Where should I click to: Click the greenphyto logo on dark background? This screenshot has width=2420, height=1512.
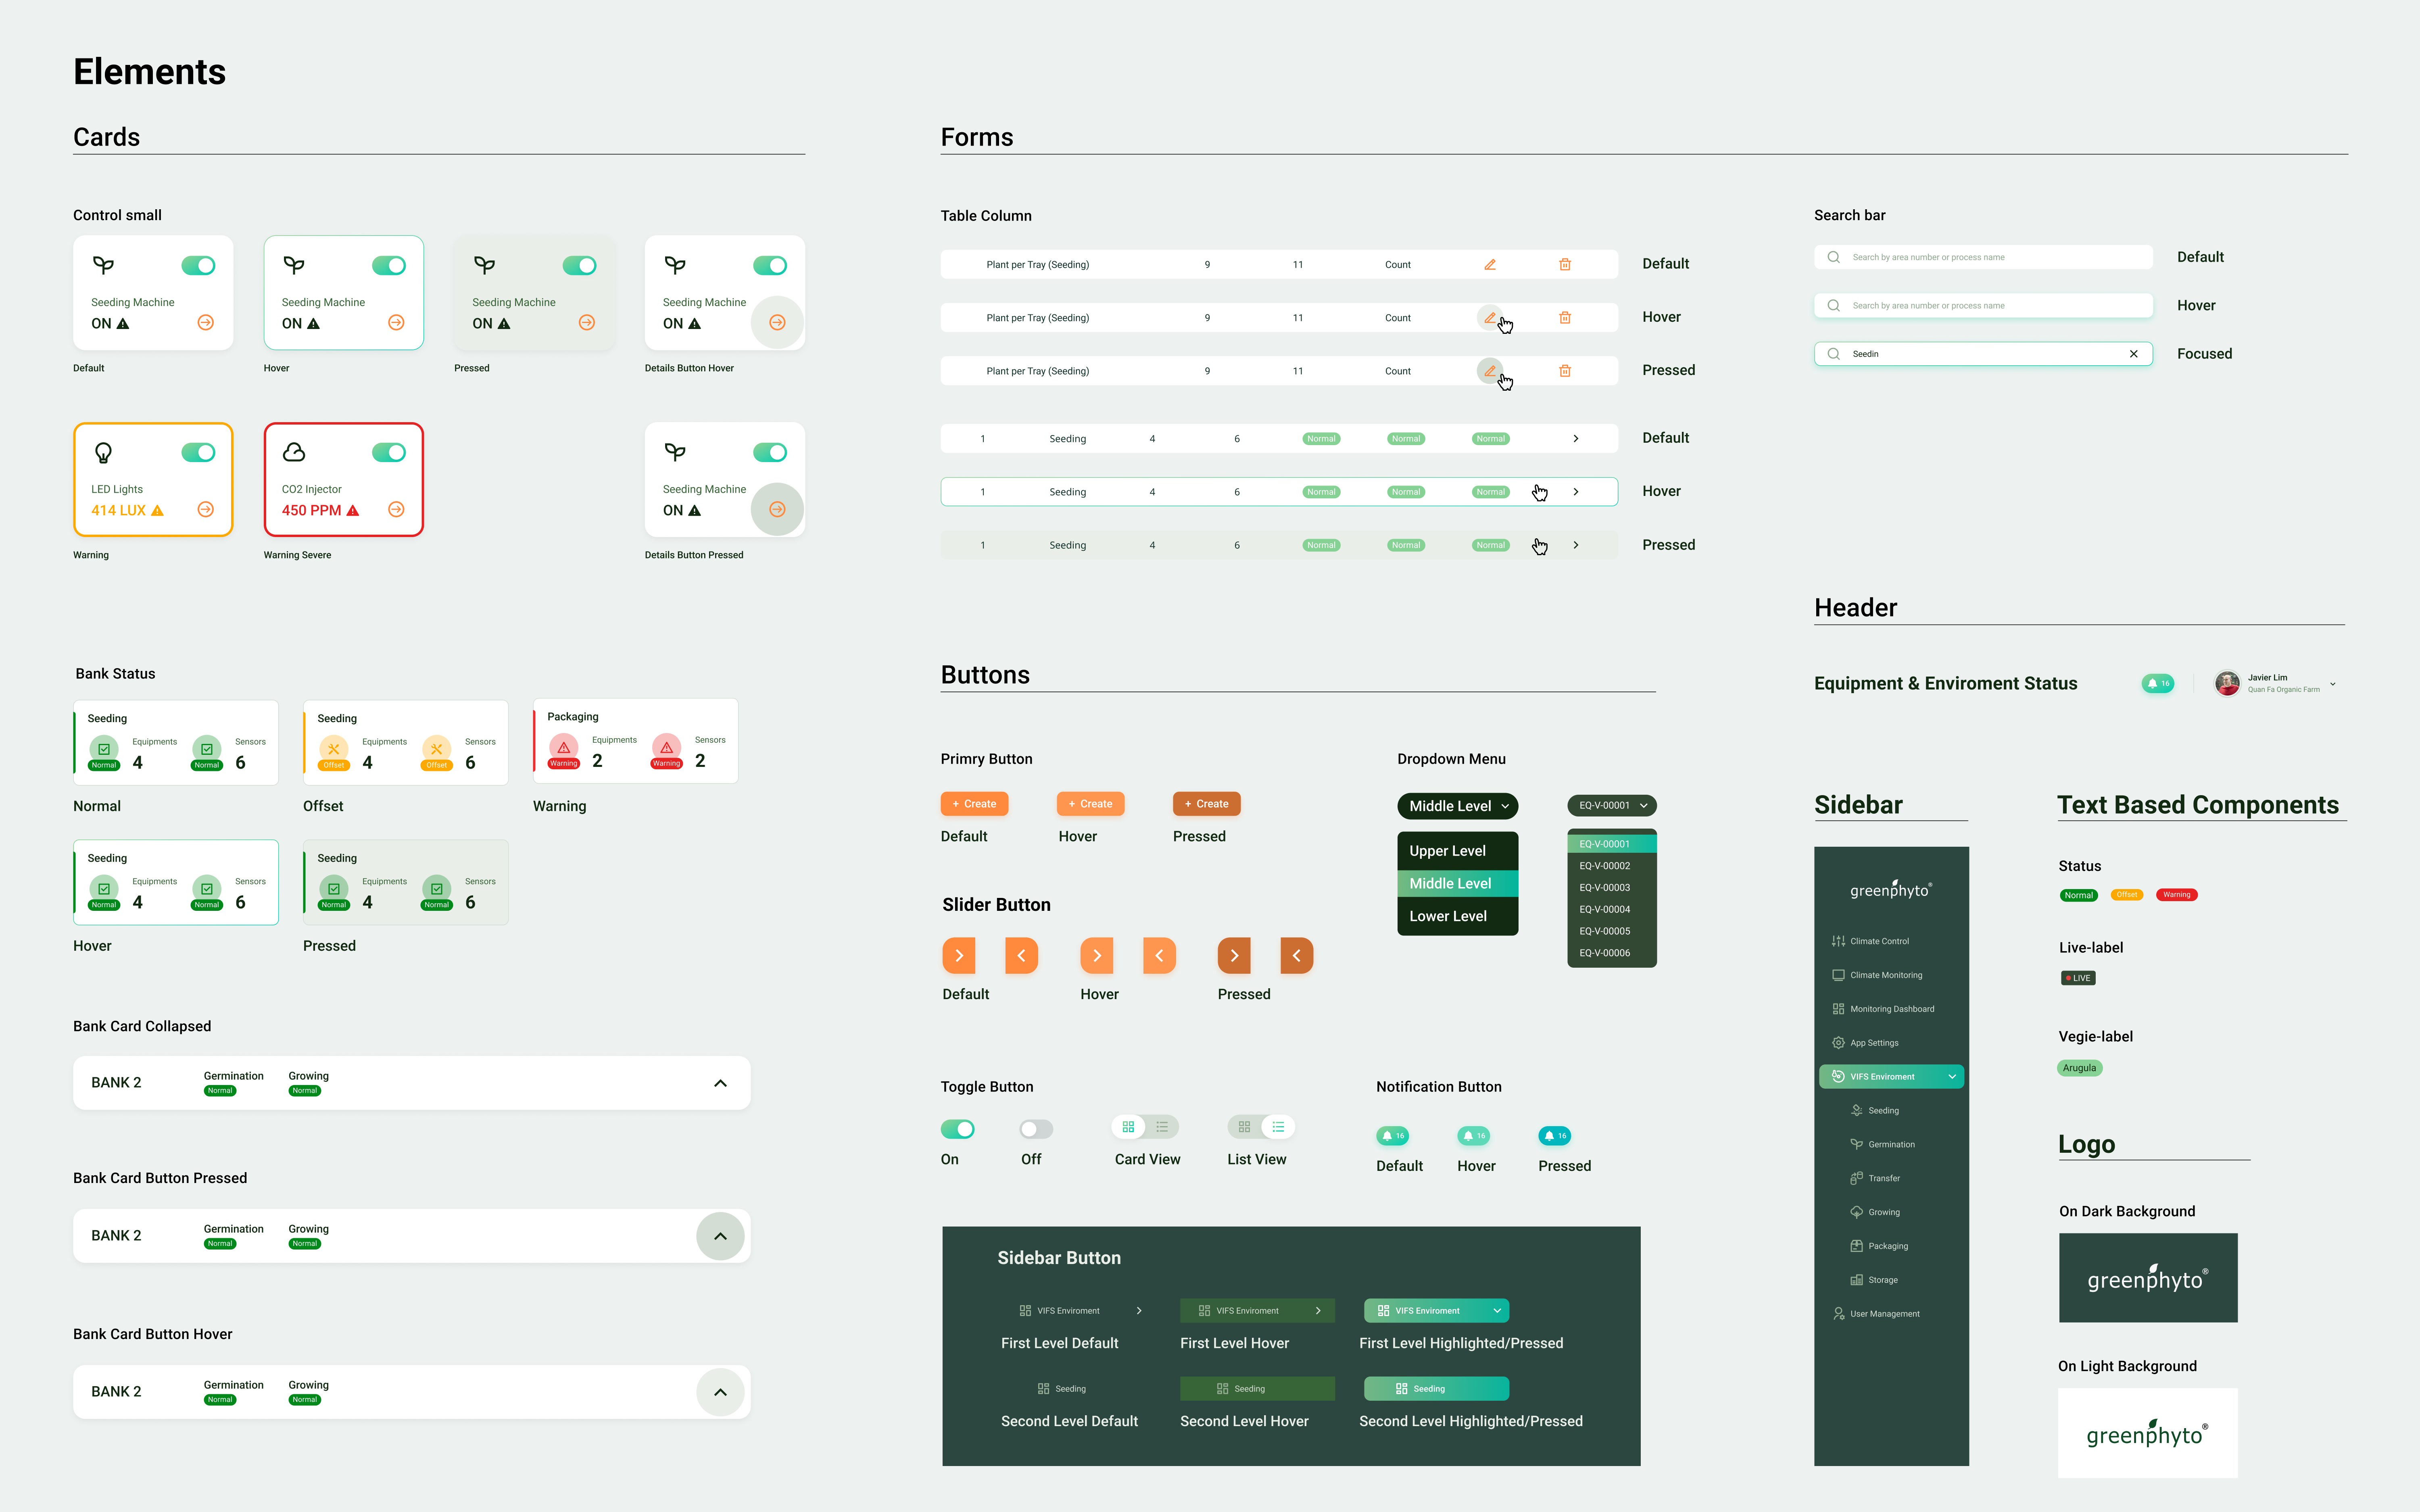point(2148,1278)
